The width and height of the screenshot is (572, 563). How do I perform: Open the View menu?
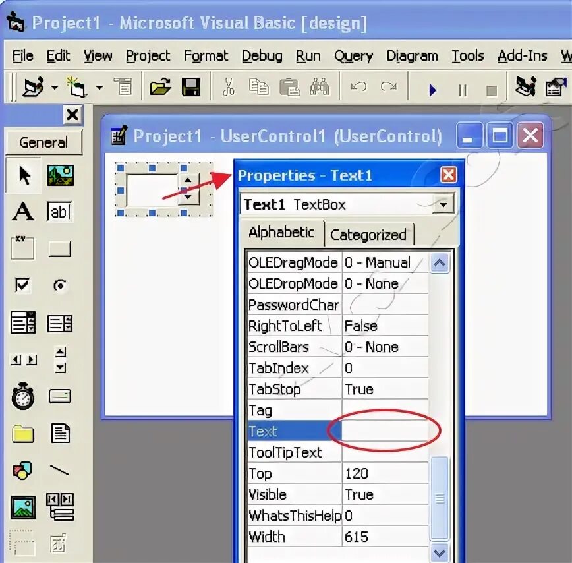pyautogui.click(x=98, y=56)
